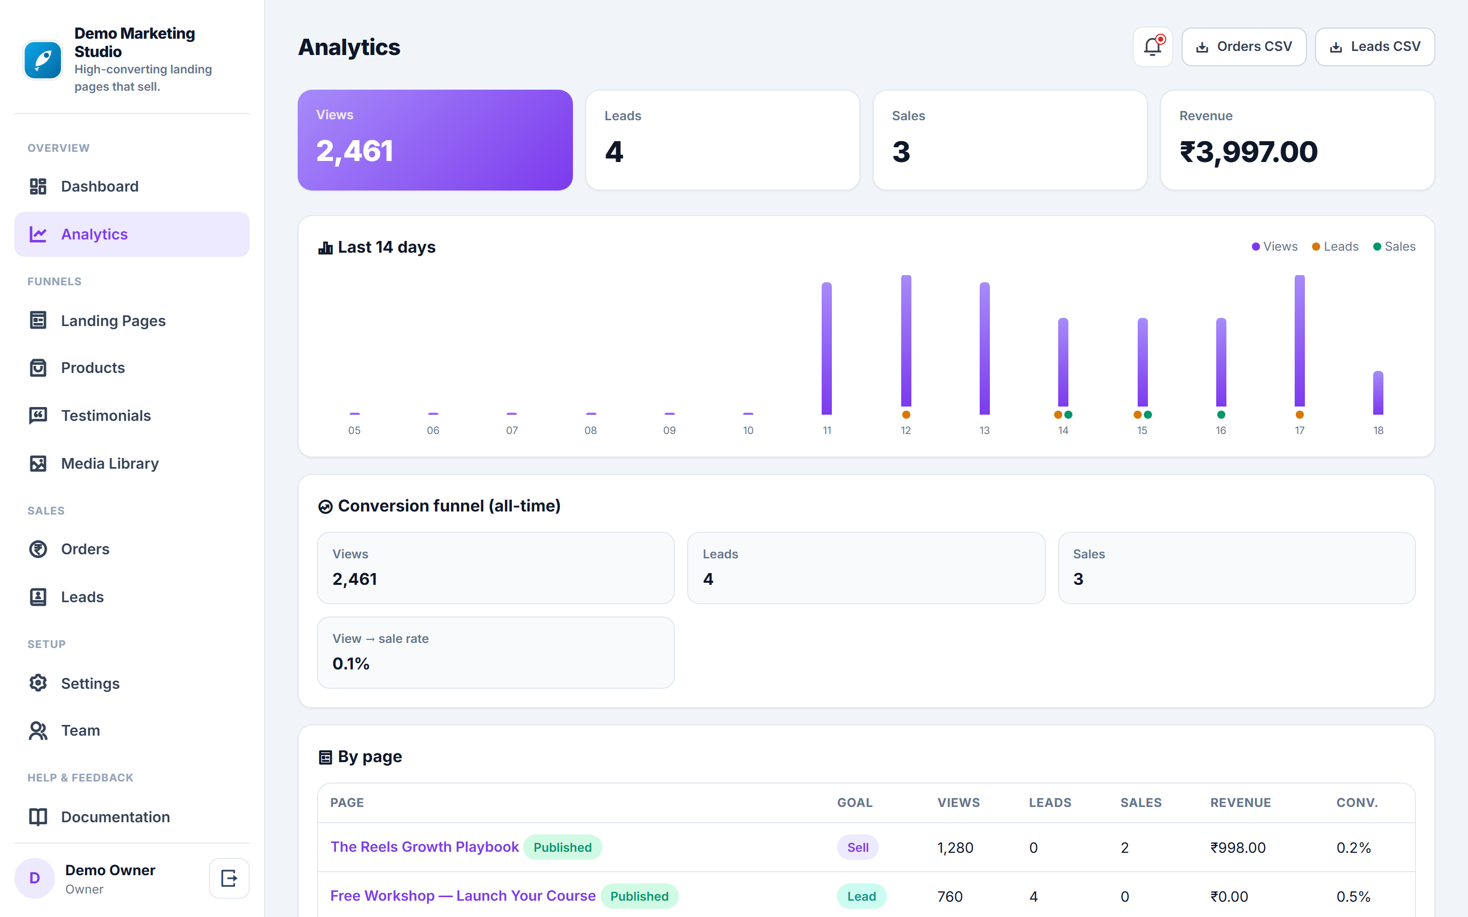The image size is (1468, 917).
Task: Click the Orders rupee coin icon
Action: pyautogui.click(x=38, y=549)
